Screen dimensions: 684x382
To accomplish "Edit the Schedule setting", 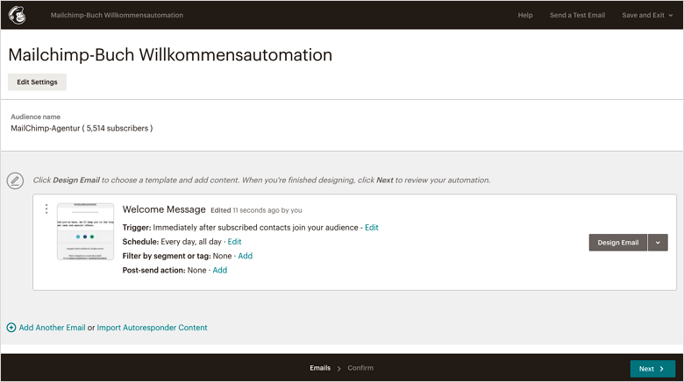I will pos(234,242).
